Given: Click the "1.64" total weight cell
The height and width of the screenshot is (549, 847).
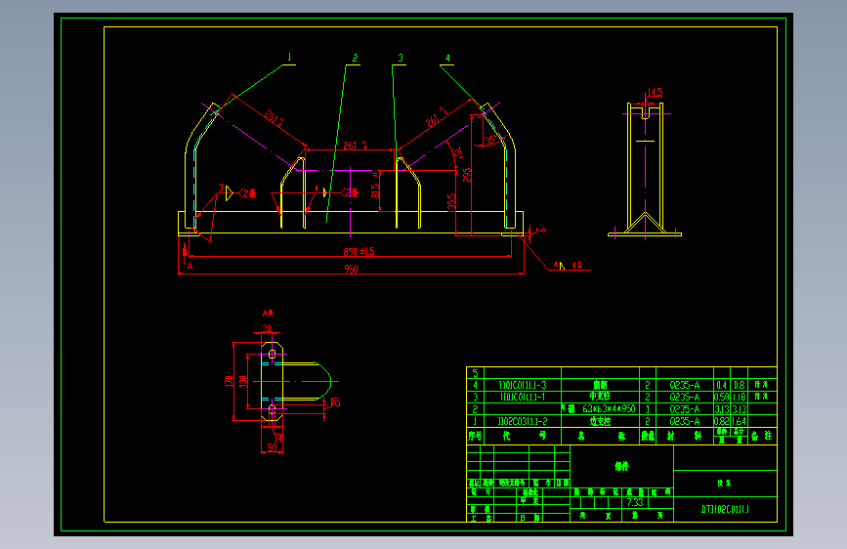Looking at the screenshot, I should point(739,421).
